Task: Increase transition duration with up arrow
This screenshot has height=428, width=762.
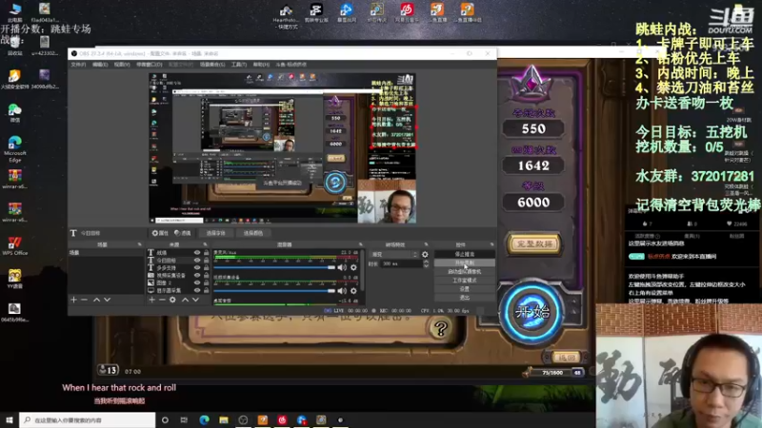Action: (x=426, y=263)
